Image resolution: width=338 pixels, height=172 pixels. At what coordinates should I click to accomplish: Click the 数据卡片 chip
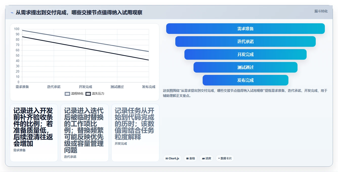click(x=225, y=158)
